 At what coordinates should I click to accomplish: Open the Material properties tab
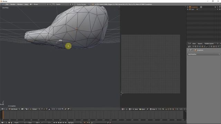[211, 46]
